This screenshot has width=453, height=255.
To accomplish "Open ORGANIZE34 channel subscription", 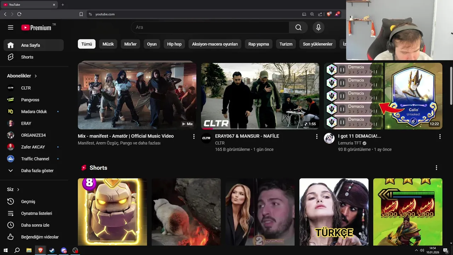I will pyautogui.click(x=34, y=135).
